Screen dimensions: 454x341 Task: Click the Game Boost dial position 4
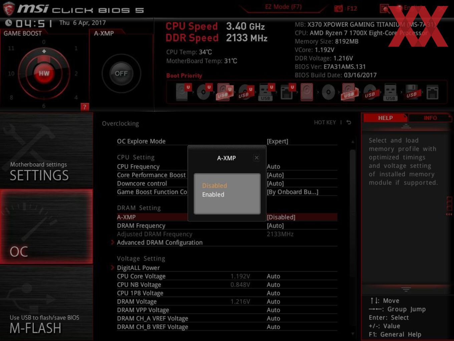click(76, 97)
